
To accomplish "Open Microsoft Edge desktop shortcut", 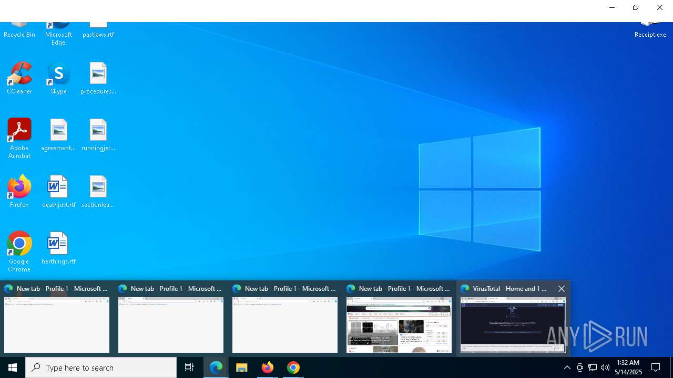I will (x=58, y=34).
